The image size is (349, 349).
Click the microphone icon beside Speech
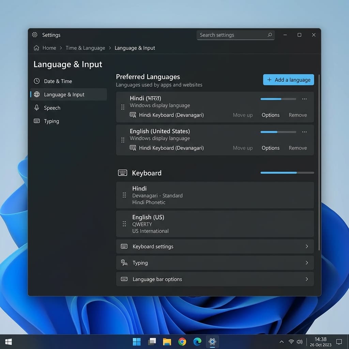tap(37, 108)
